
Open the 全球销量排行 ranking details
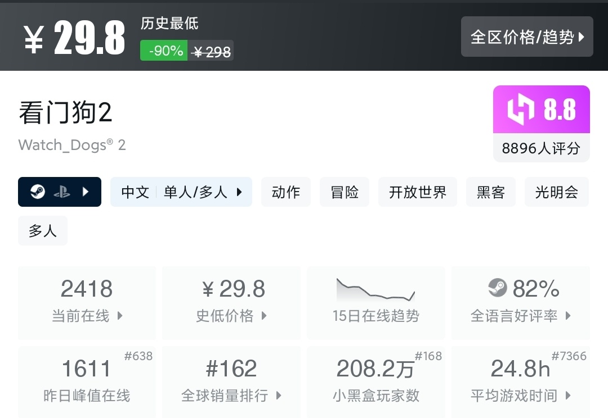coord(231,395)
